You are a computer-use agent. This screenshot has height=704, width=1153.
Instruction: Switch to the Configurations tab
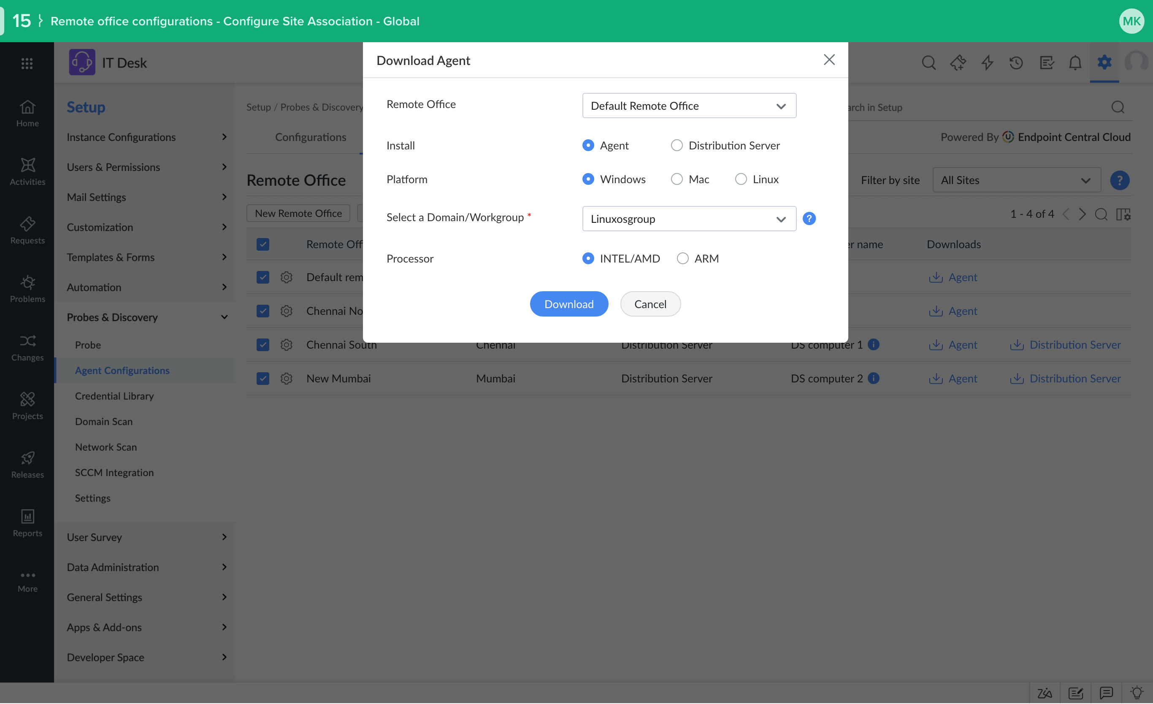(x=310, y=137)
